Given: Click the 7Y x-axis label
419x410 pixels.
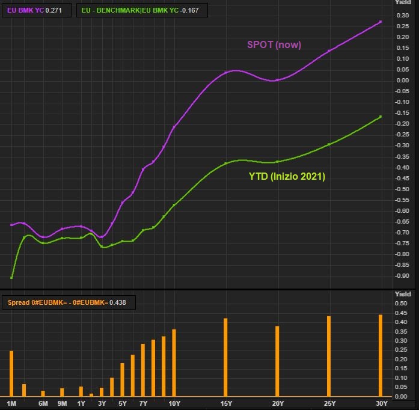Looking at the screenshot, I should pyautogui.click(x=143, y=403).
